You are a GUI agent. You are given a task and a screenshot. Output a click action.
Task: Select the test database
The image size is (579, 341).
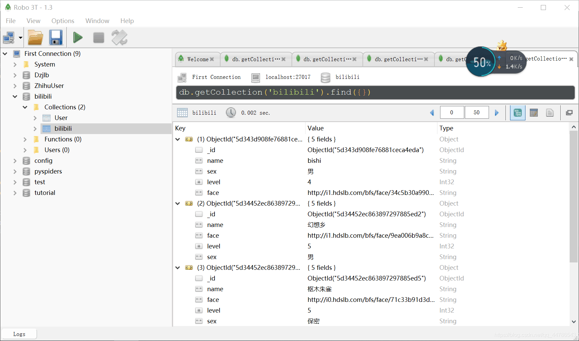pyautogui.click(x=40, y=182)
